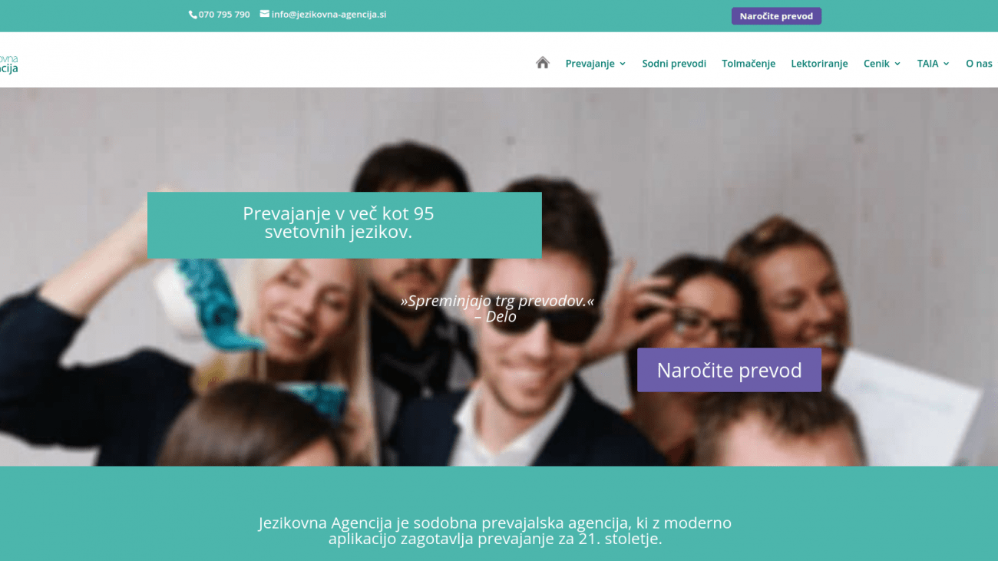The image size is (998, 561).
Task: Click the home icon in navigation
Action: point(543,63)
